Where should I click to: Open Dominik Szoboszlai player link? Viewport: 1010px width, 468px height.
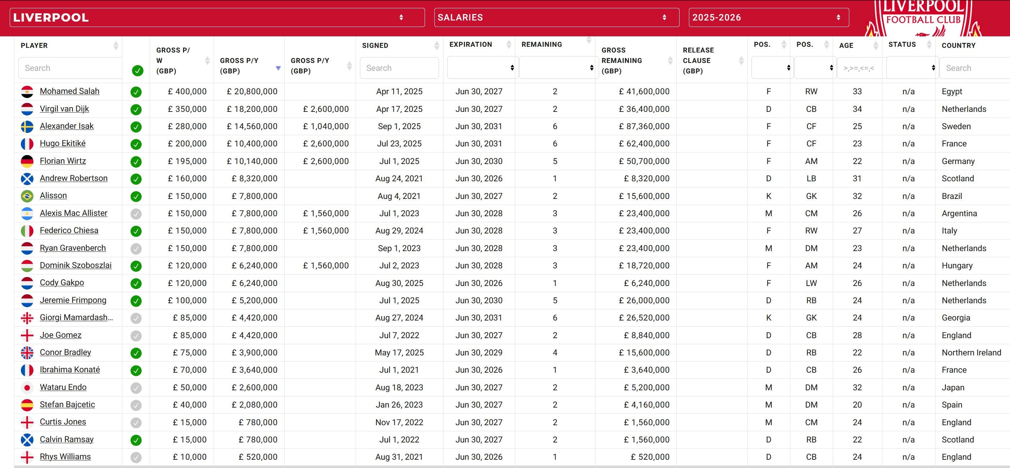[76, 265]
